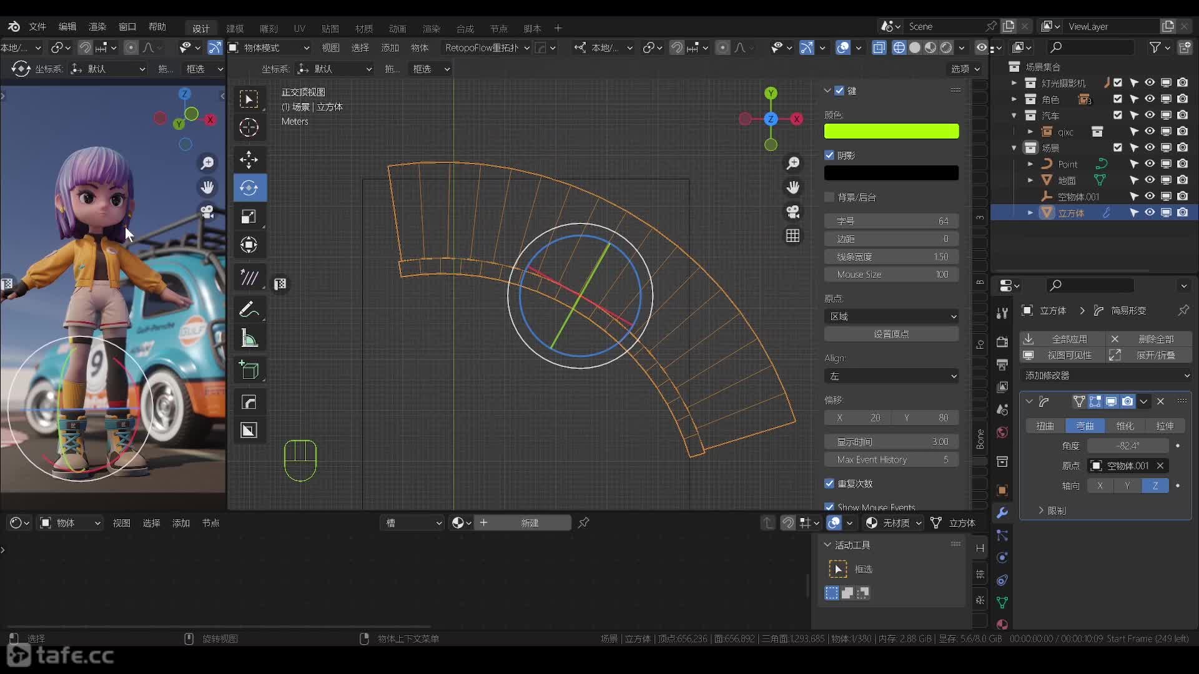Select Z axis button in modifier
1199x674 pixels.
pos(1155,486)
